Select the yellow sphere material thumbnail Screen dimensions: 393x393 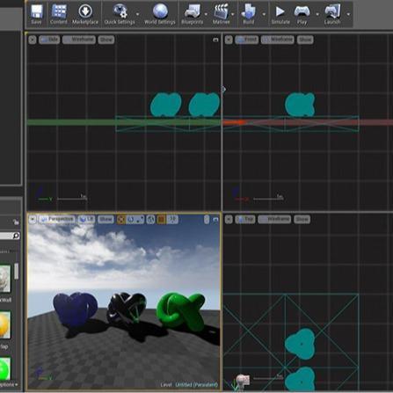pos(5,325)
